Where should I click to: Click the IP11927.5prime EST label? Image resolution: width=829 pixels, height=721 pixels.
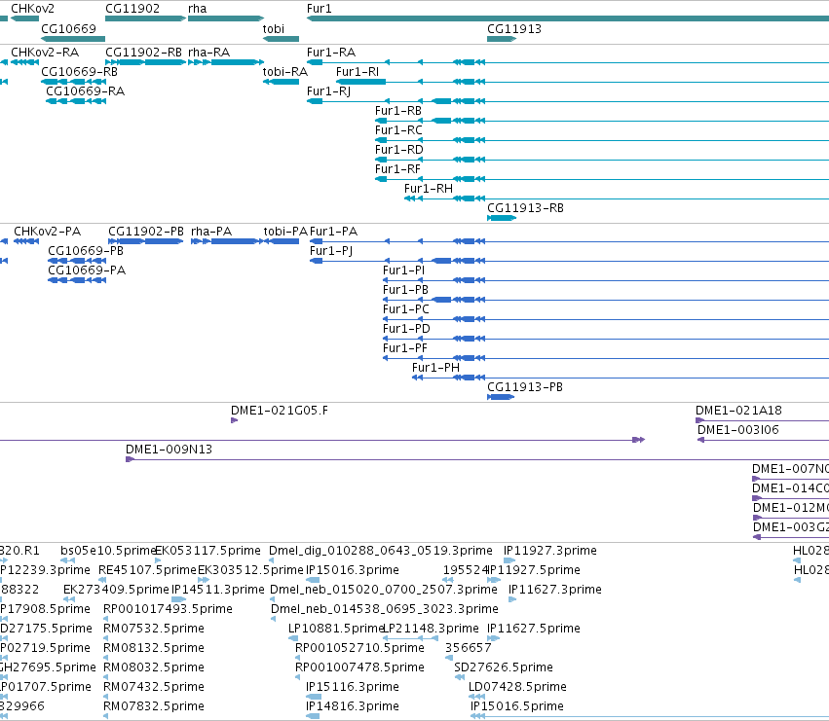coord(534,570)
